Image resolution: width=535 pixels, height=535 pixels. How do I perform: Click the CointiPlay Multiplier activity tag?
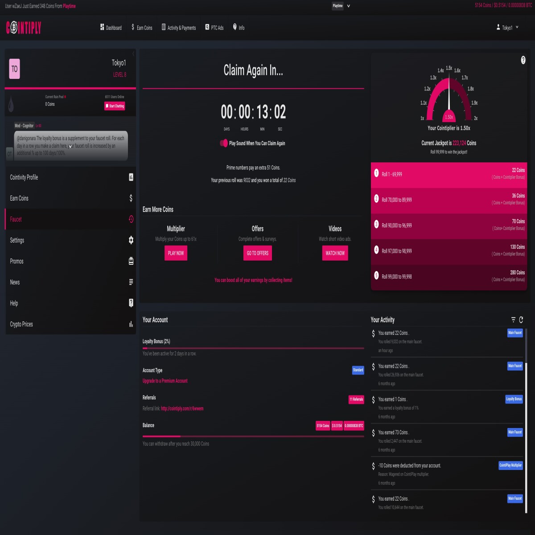[x=510, y=465]
